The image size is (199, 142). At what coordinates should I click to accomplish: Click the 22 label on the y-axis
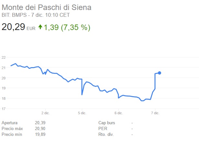point(4,57)
